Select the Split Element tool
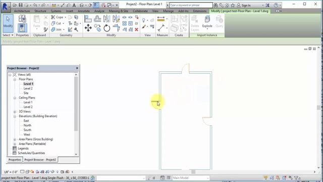Image resolution: width=323 pixels, height=182 pixels. (x=125, y=17)
